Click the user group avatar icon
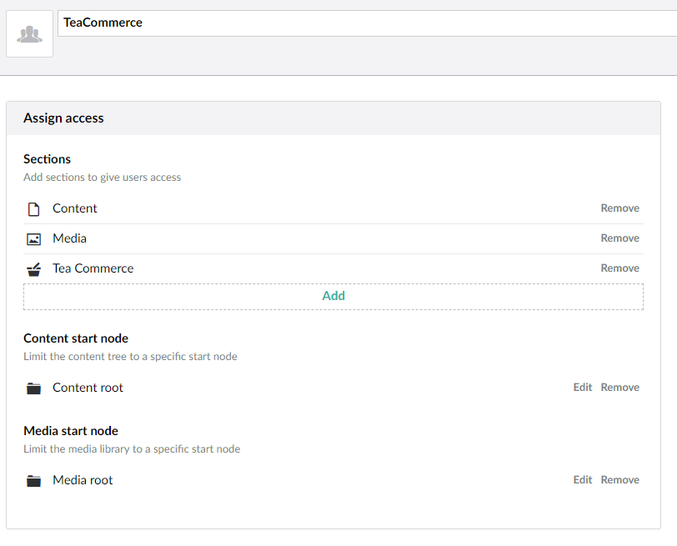The image size is (677, 546). [x=29, y=33]
